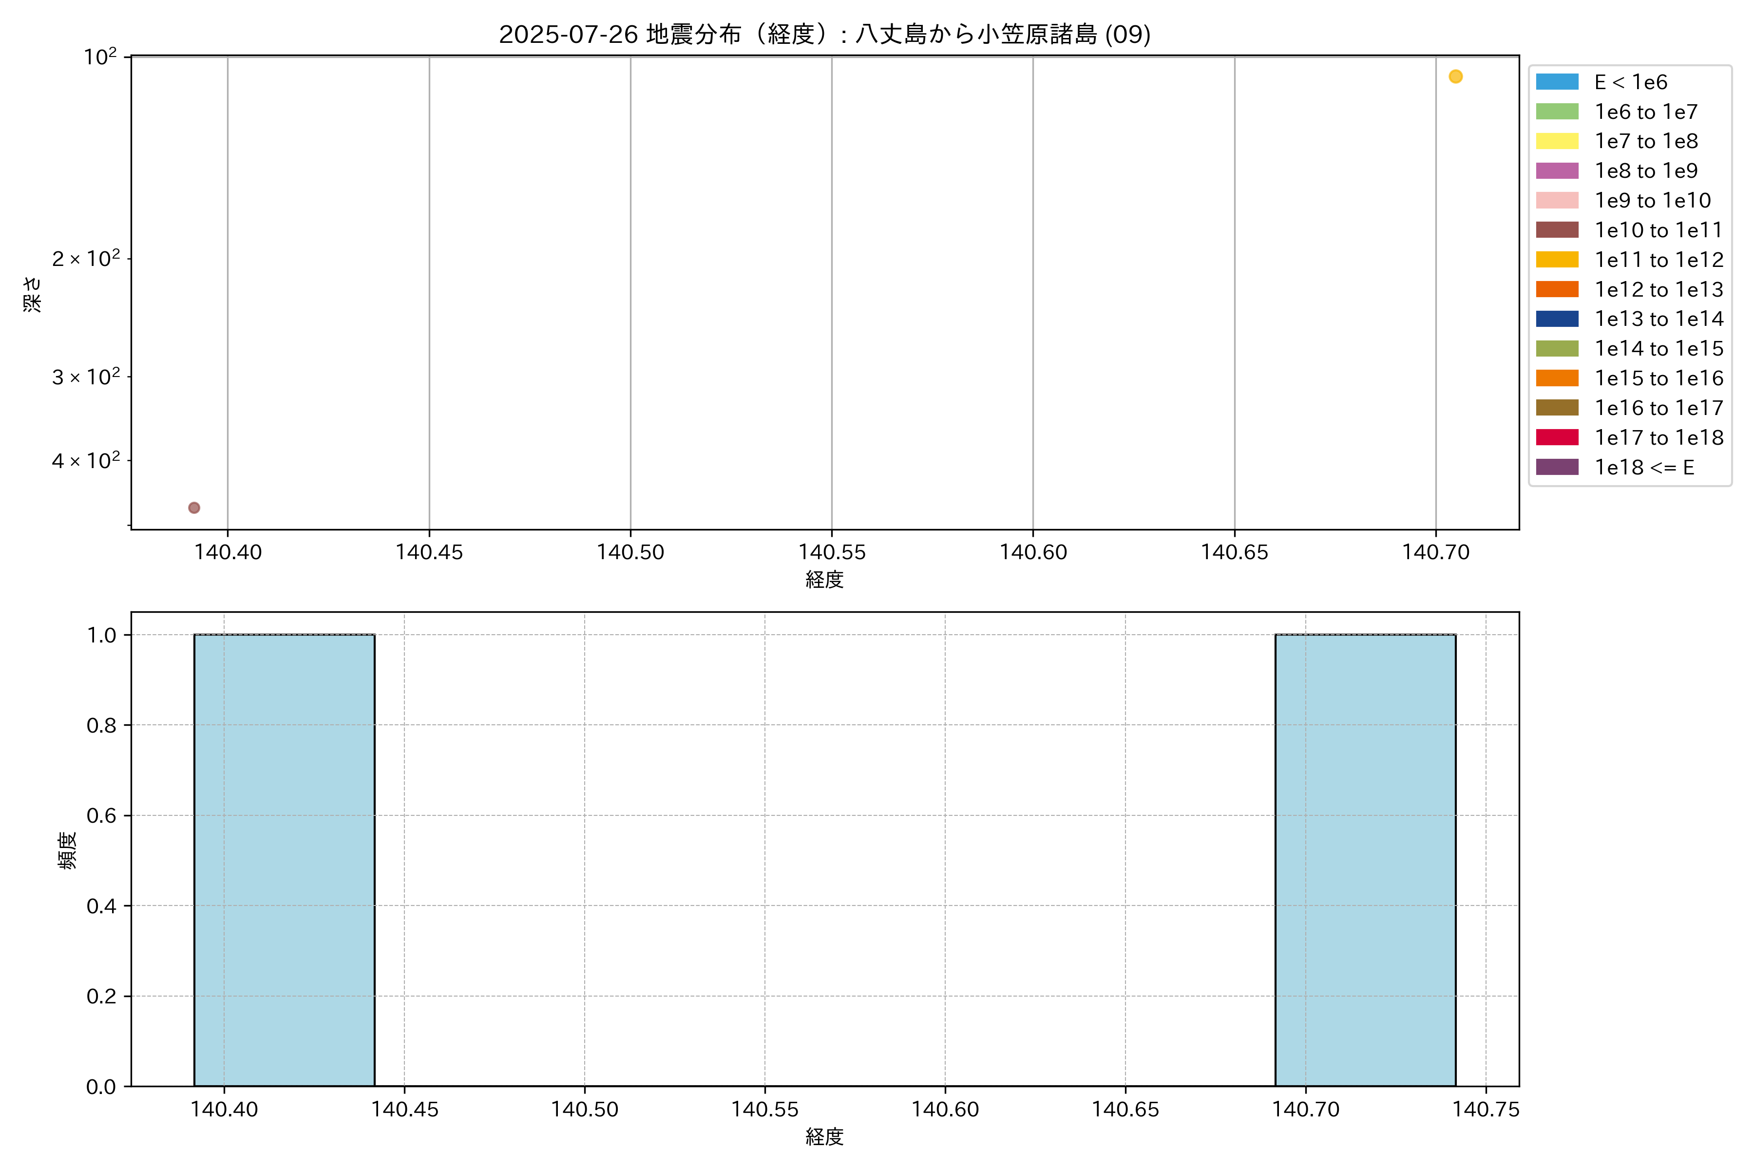Click the blue E < 1e6 legend swatch

click(x=1556, y=82)
